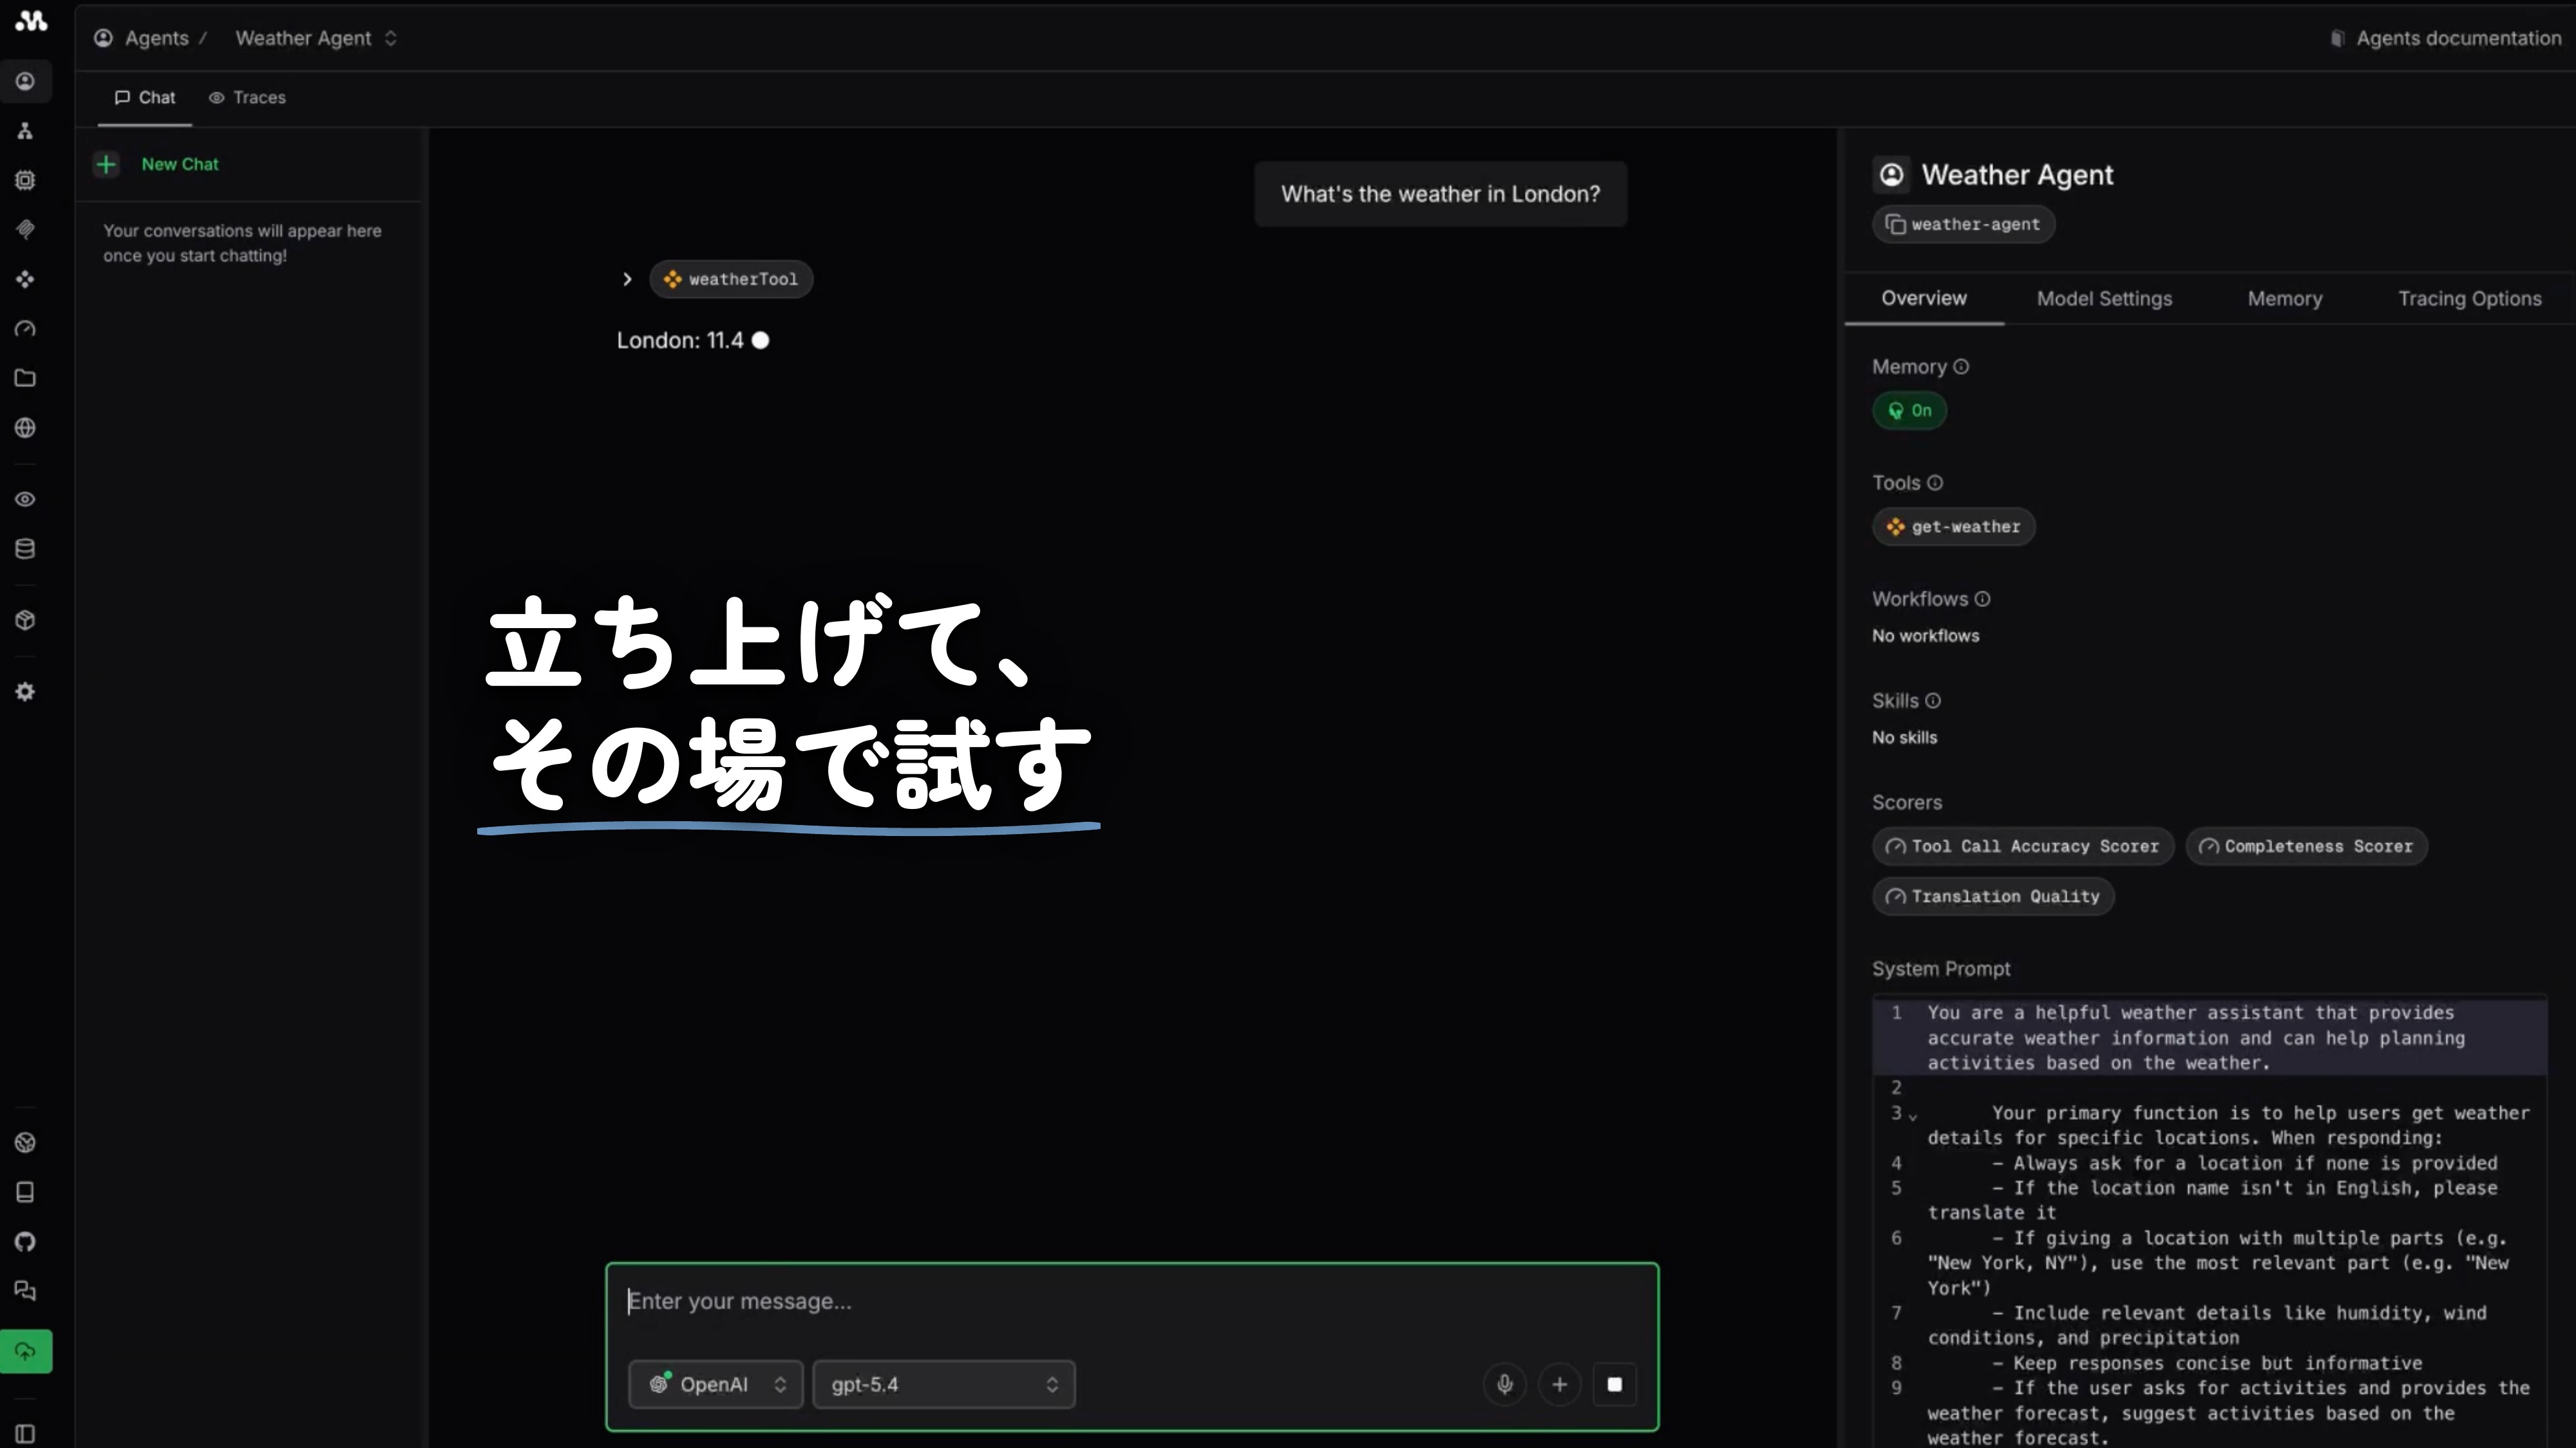Screen dimensions: 2576x1448
Task: Open the Tools four-diamond icon in the sidebar
Action: 25,279
